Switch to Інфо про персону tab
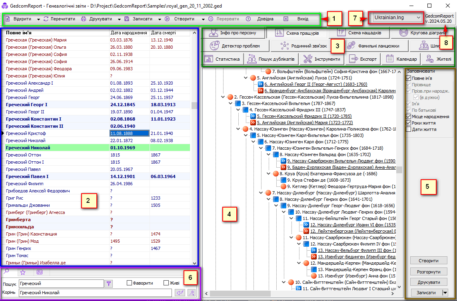The image size is (457, 301). pos(234,33)
